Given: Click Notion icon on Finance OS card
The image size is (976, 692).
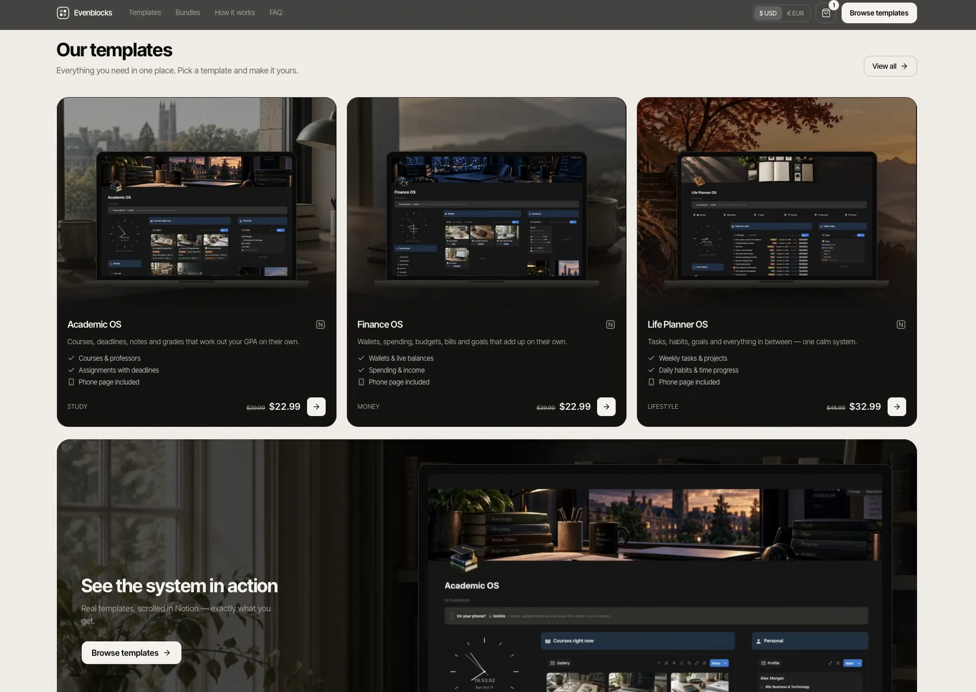Looking at the screenshot, I should pyautogui.click(x=611, y=325).
